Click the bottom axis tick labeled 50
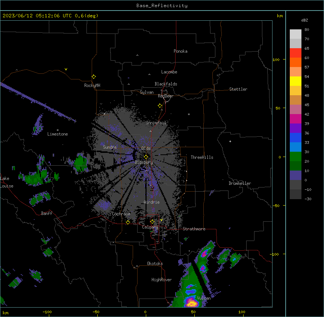This screenshot has width=324, height=317. (193, 312)
